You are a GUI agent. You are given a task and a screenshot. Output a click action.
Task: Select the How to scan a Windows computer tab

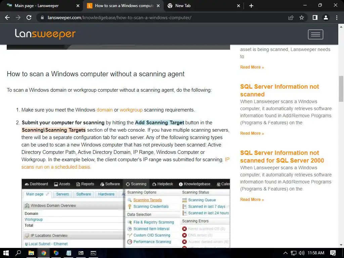click(x=123, y=6)
